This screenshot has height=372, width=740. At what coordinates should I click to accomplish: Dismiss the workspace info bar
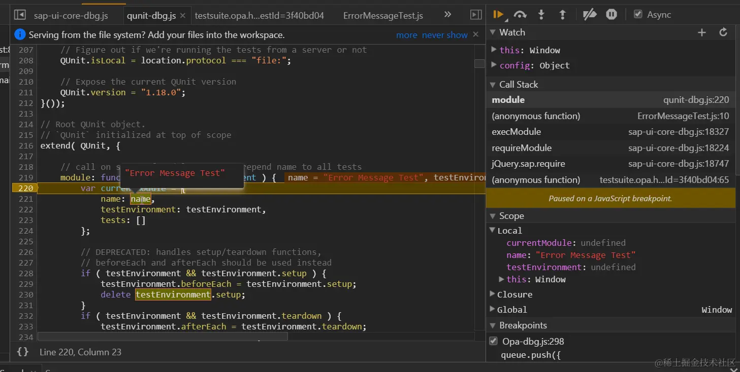[x=475, y=34]
